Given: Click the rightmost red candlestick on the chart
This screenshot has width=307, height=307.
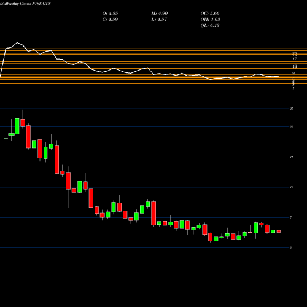Looking at the screenshot, I should [279, 231].
